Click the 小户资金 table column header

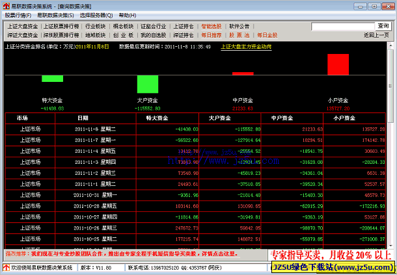coord(354,118)
